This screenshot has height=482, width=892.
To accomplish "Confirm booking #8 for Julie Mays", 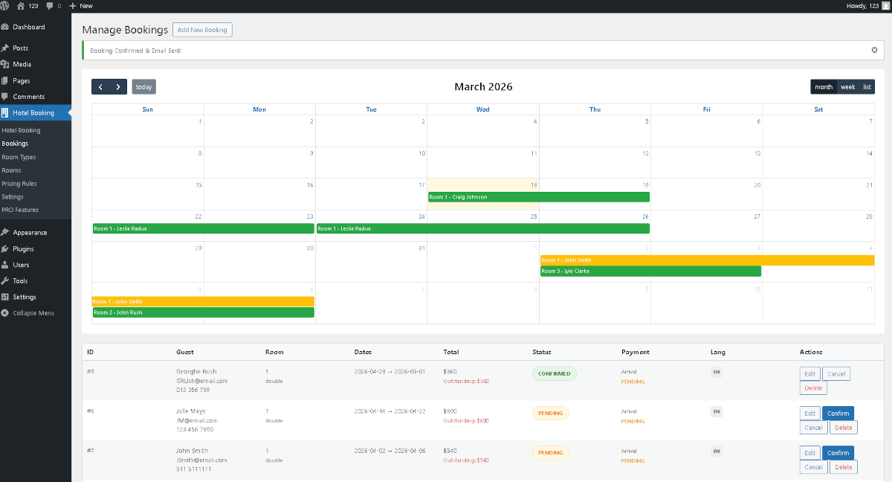I will (838, 413).
